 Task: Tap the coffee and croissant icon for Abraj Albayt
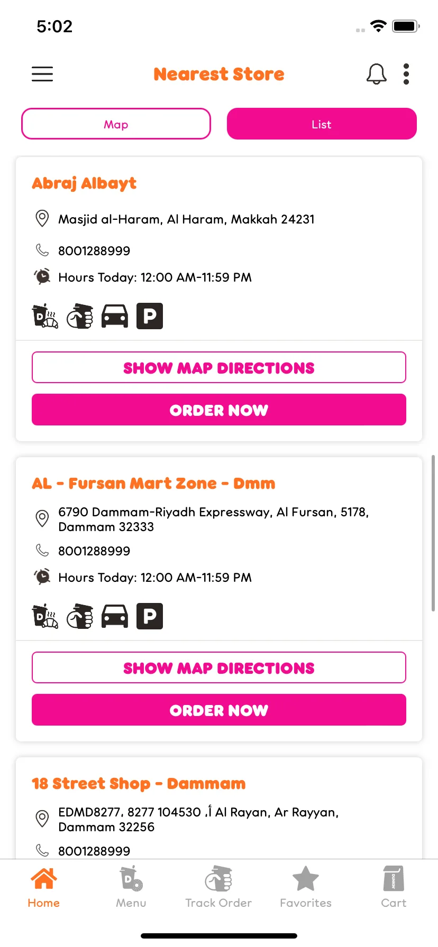45,316
